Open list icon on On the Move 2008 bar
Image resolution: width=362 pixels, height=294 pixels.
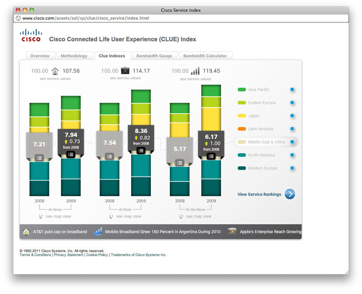coord(180,163)
